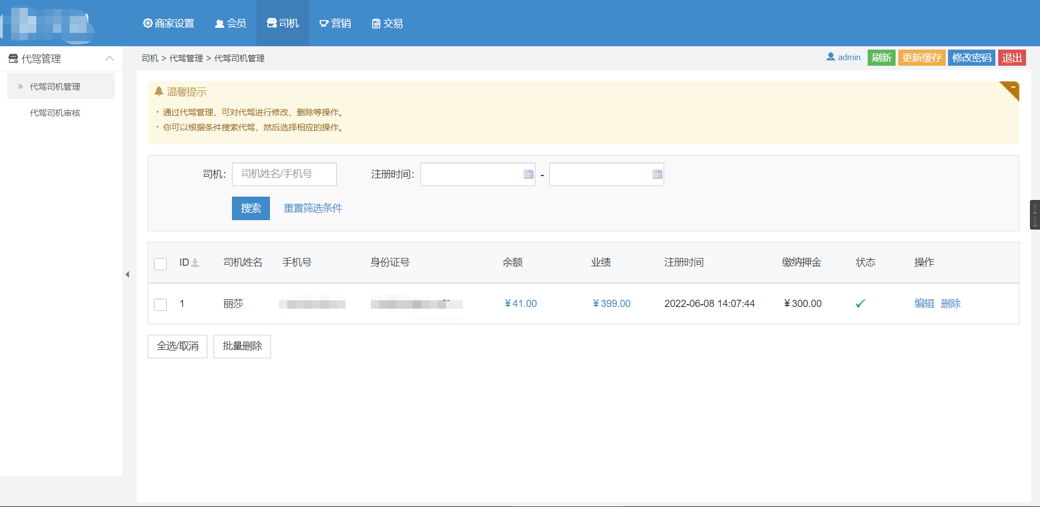
Task: Collapse the 代驾管理 sidebar section
Action: 110,58
